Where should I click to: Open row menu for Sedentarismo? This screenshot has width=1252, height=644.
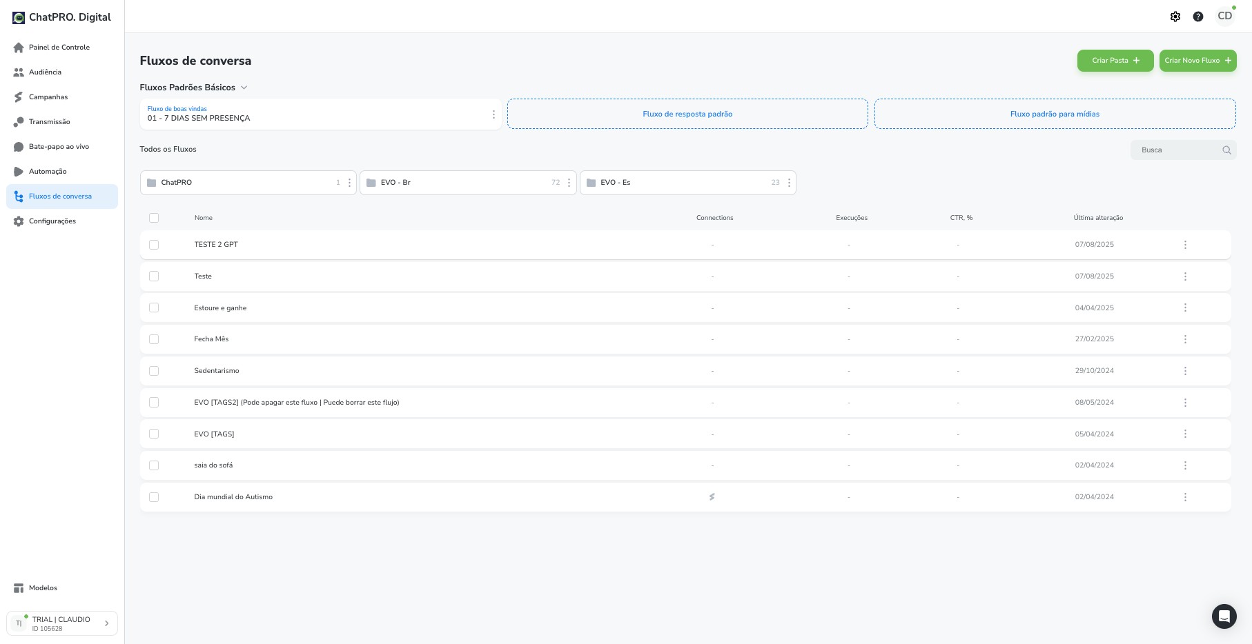click(1185, 371)
